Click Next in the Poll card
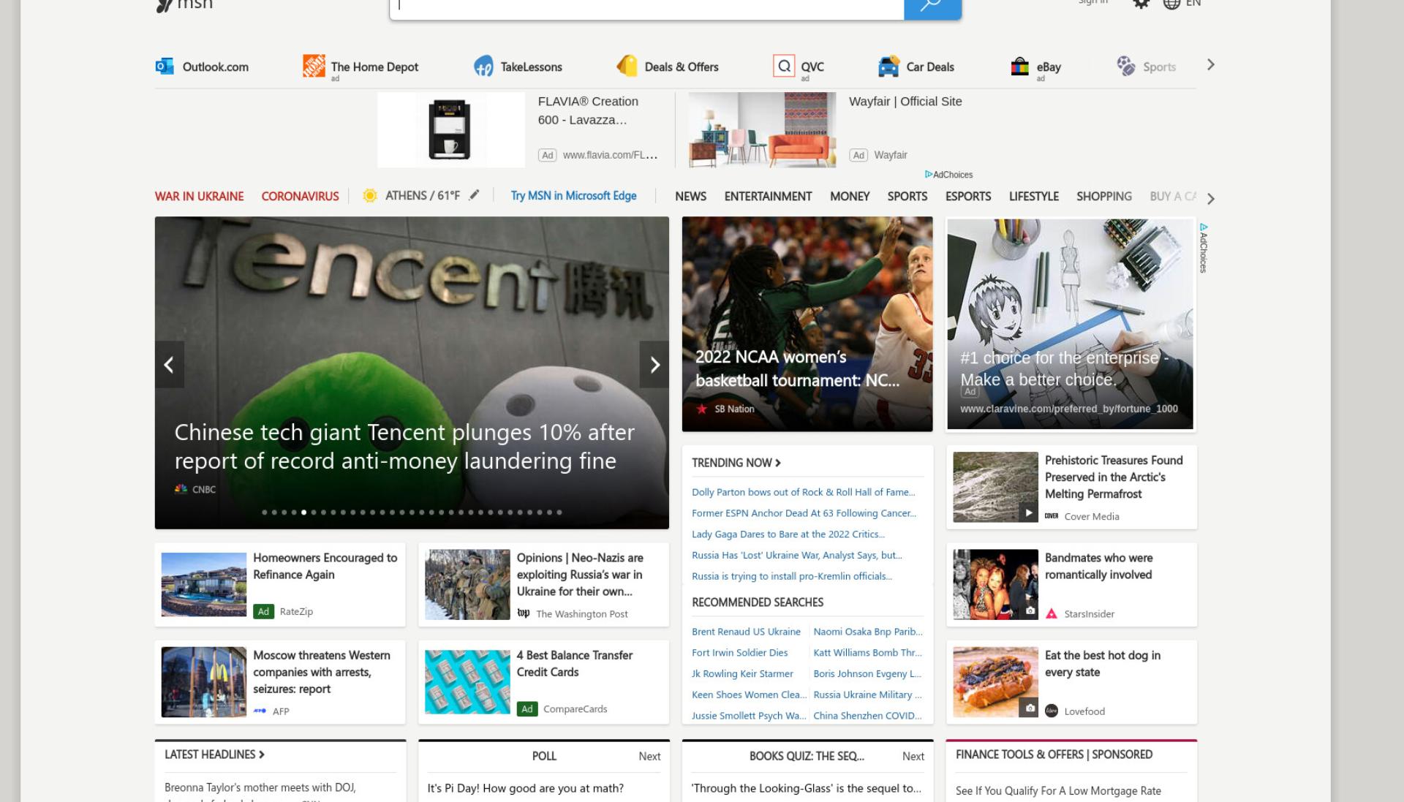The height and width of the screenshot is (802, 1404). pos(649,757)
